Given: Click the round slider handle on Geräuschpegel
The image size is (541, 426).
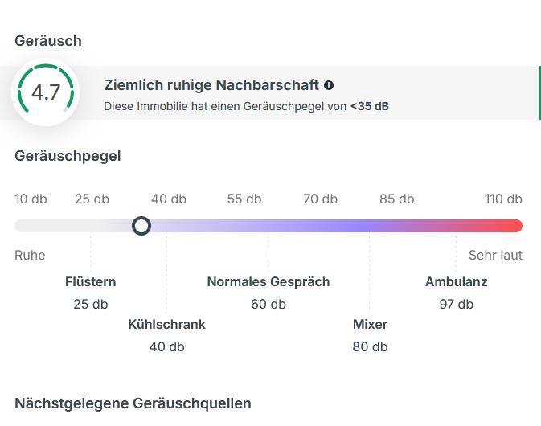Looking at the screenshot, I should click(141, 226).
